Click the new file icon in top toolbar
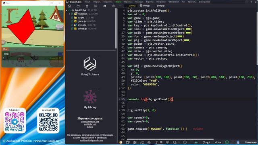This screenshot has height=145, width=258. [x=69, y=6]
